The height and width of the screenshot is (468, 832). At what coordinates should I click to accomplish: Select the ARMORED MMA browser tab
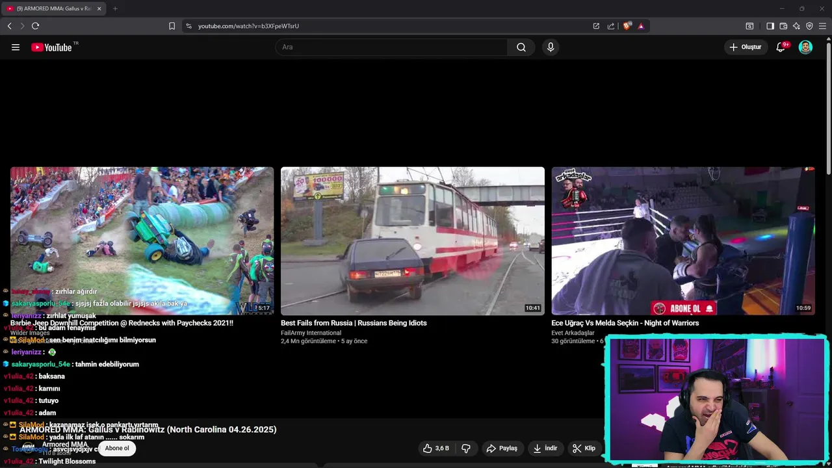pos(53,8)
